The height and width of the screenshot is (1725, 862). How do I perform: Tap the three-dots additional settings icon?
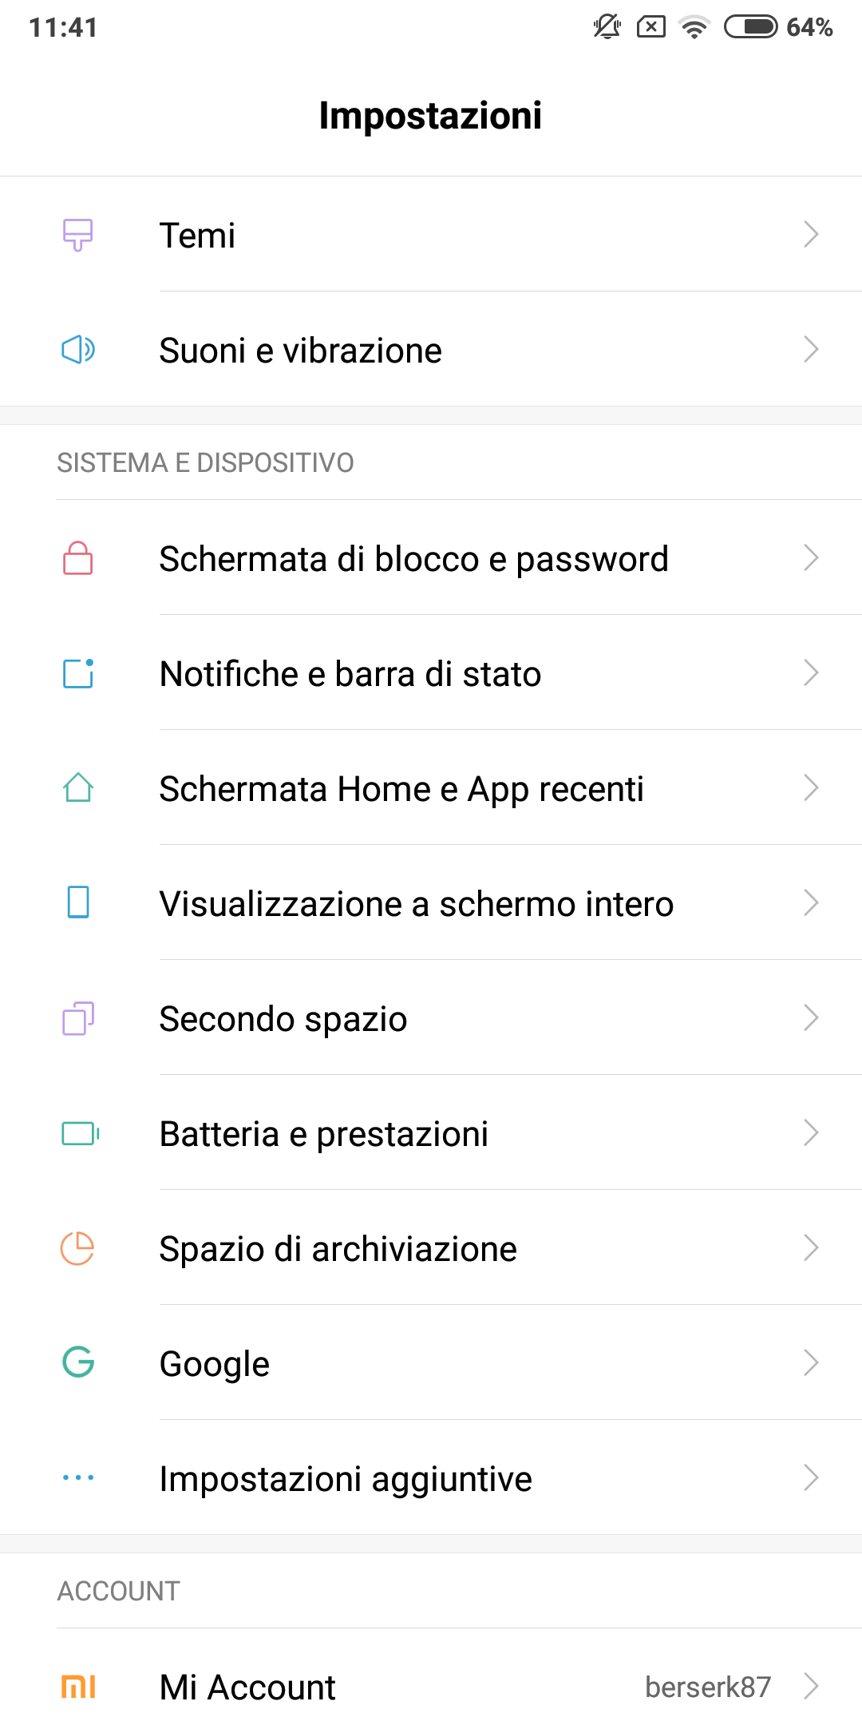78,1478
